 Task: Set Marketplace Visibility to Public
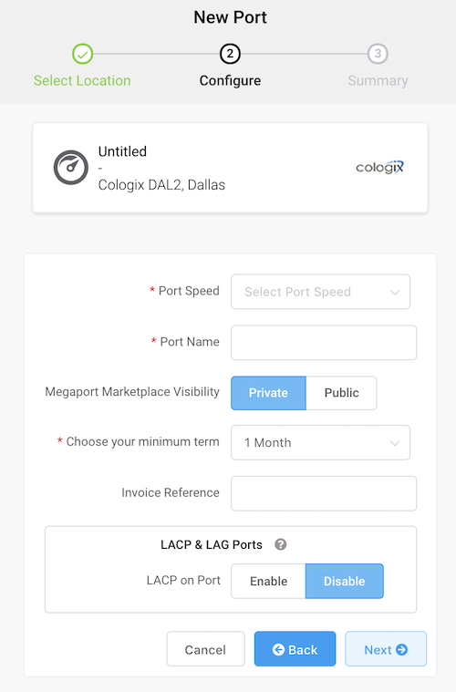point(341,393)
